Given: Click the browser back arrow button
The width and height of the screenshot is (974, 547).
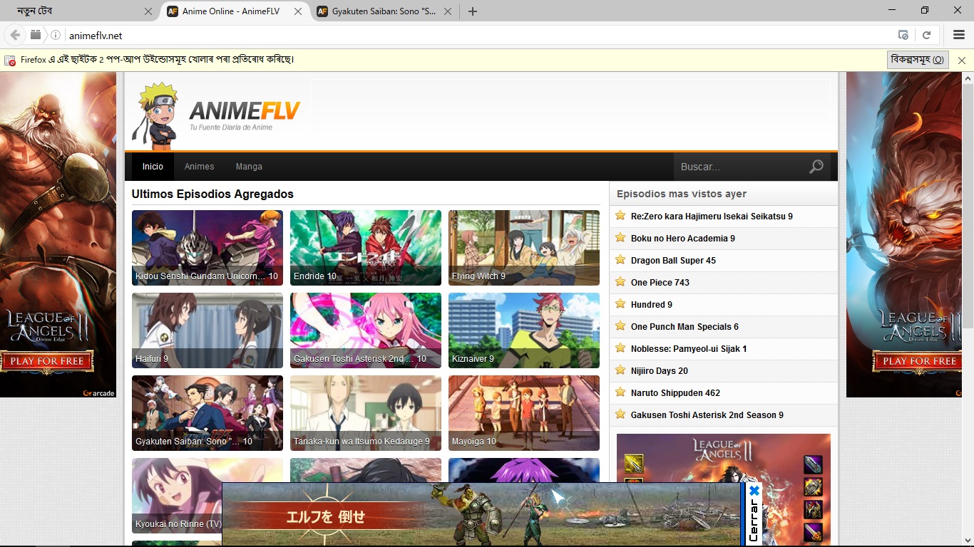Looking at the screenshot, I should pos(15,35).
